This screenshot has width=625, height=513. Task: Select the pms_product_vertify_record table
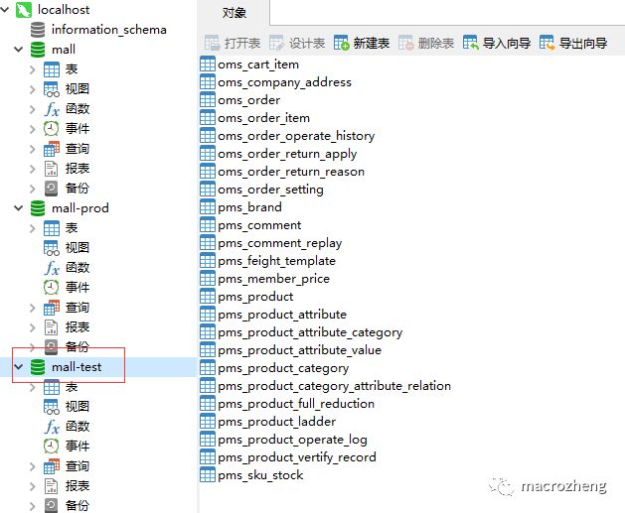tap(296, 456)
